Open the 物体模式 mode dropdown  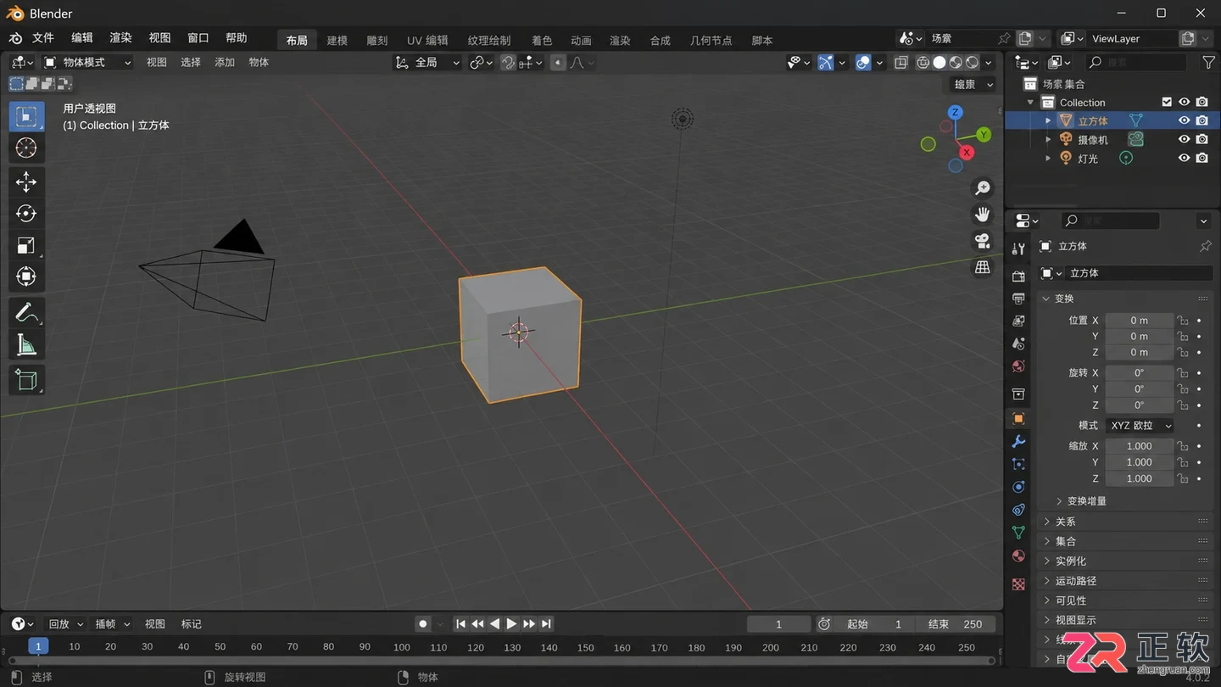coord(87,62)
